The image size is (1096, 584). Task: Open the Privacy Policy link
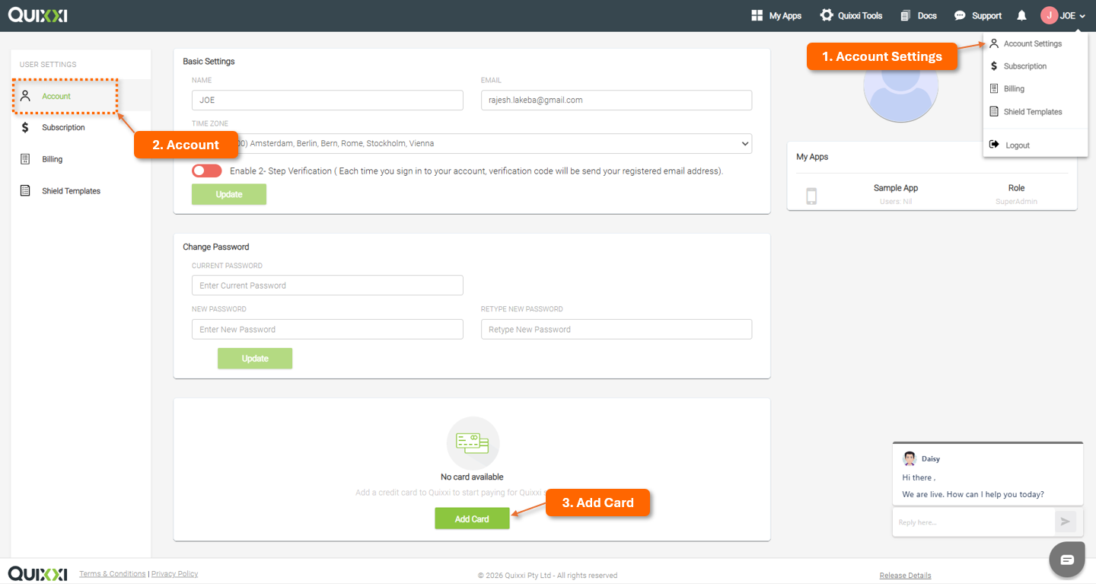pyautogui.click(x=175, y=574)
